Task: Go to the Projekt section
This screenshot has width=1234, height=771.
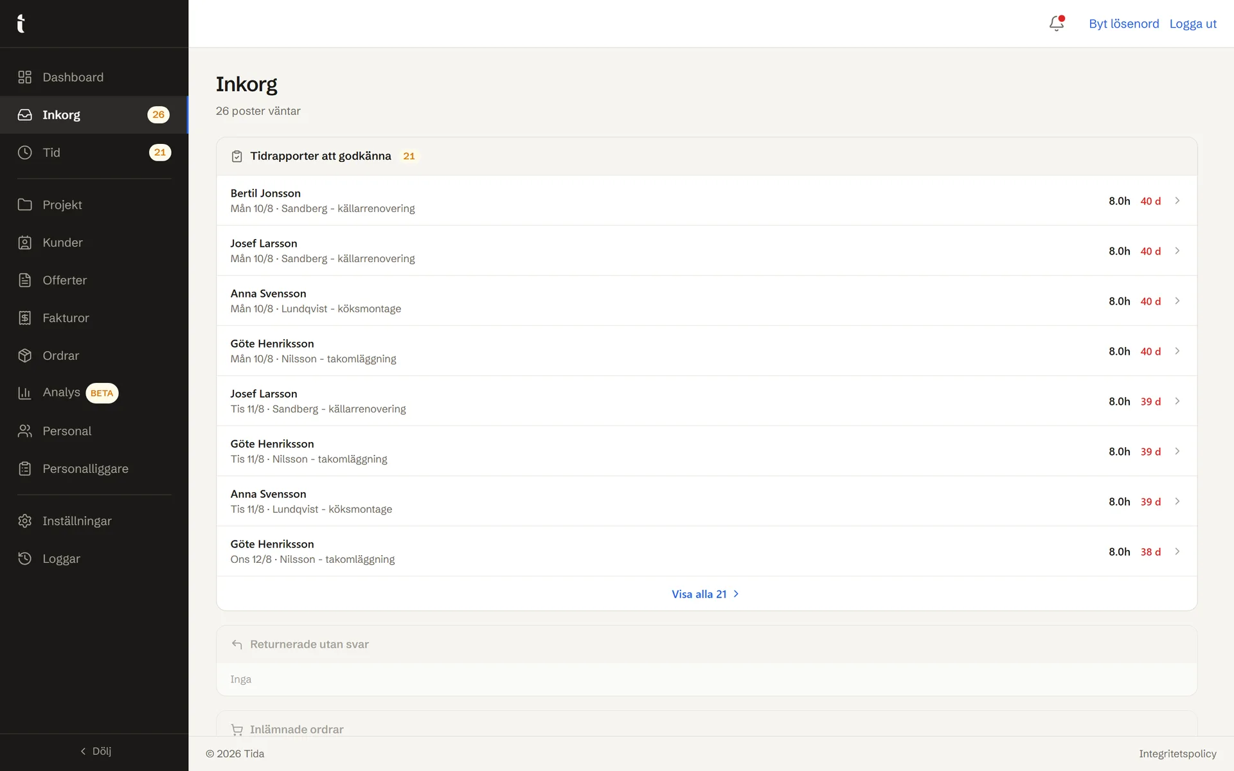Action: click(x=94, y=205)
